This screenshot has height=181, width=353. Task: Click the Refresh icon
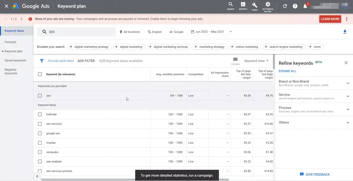pos(285,6)
